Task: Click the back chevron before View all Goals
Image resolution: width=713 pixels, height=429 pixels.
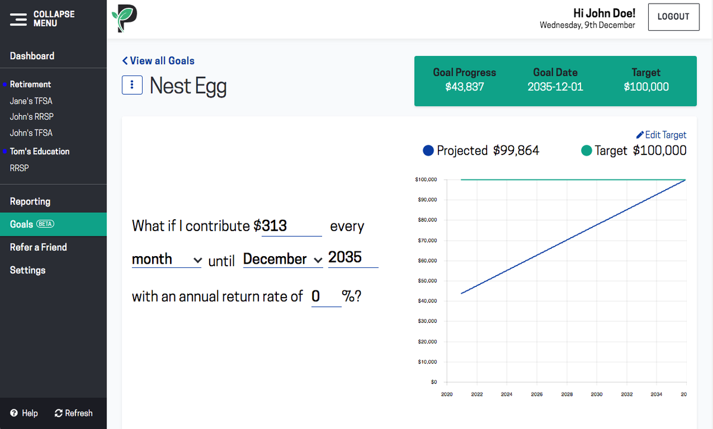Action: click(125, 61)
